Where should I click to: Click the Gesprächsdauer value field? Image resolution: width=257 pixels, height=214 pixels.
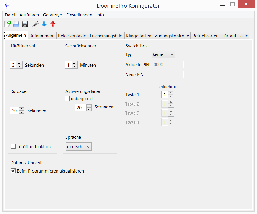pos(69,65)
